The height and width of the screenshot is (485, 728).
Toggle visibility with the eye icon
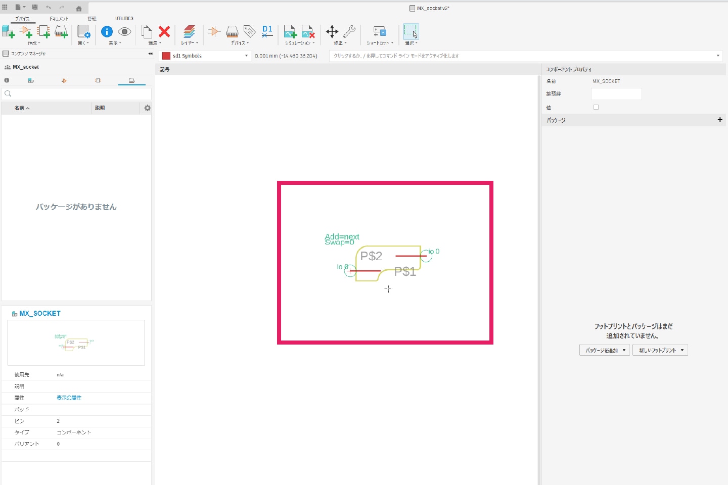coord(124,32)
